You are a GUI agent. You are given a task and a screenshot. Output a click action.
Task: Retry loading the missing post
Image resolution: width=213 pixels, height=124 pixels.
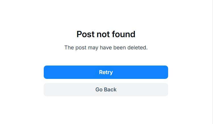point(106,72)
